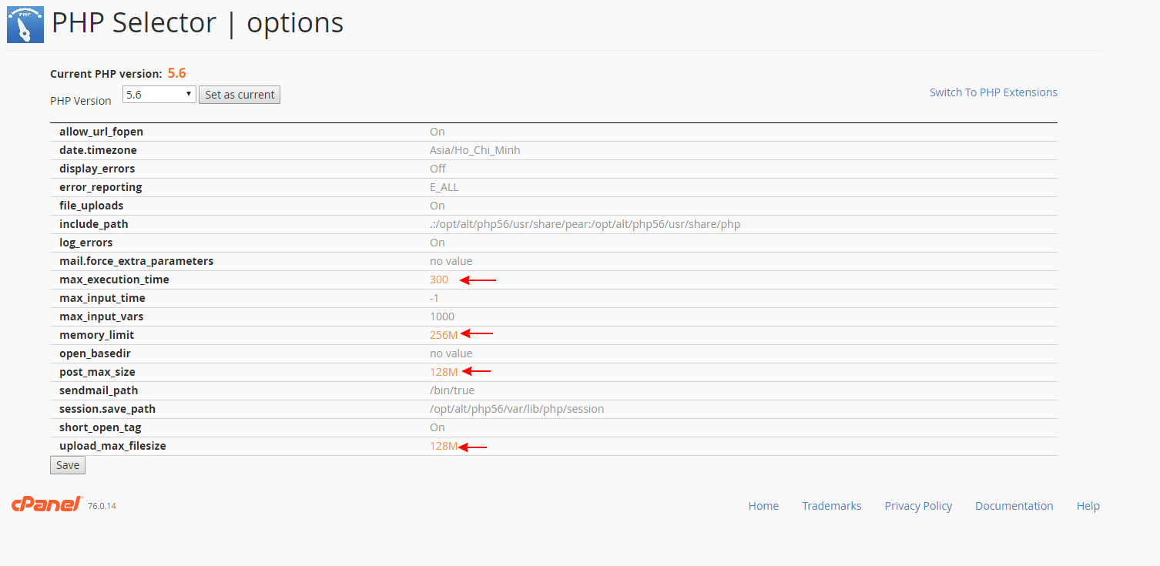Toggle the allow_url_fopen On value
The height and width of the screenshot is (566, 1160).
437,132
